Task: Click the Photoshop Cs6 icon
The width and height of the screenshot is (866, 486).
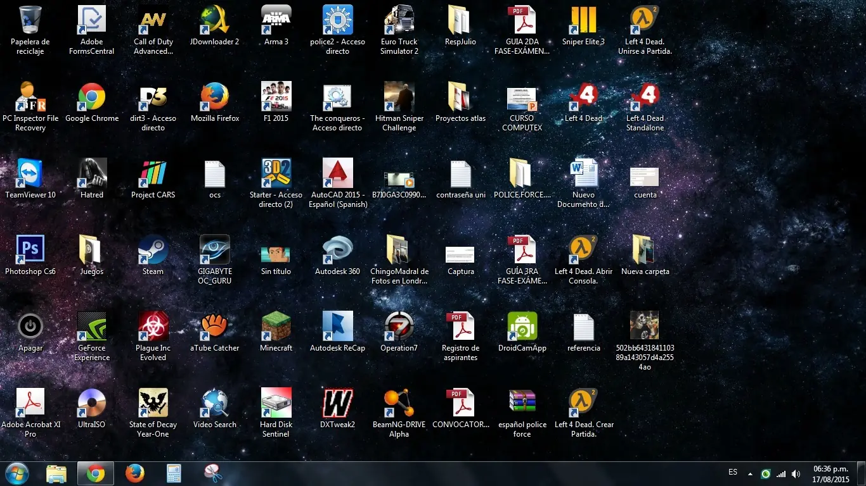Action: (x=30, y=250)
